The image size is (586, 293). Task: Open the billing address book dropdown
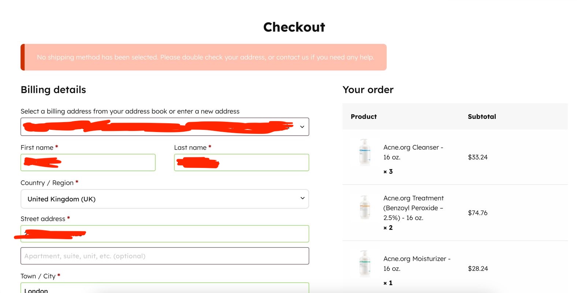click(165, 127)
